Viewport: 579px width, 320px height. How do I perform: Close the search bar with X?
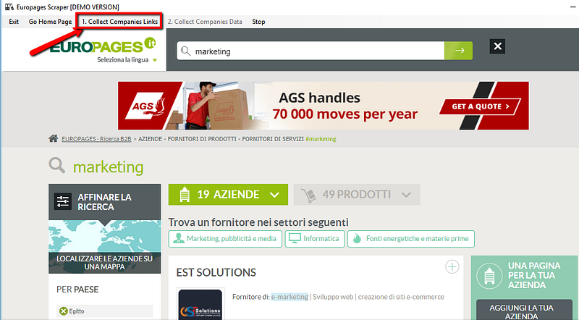497,46
